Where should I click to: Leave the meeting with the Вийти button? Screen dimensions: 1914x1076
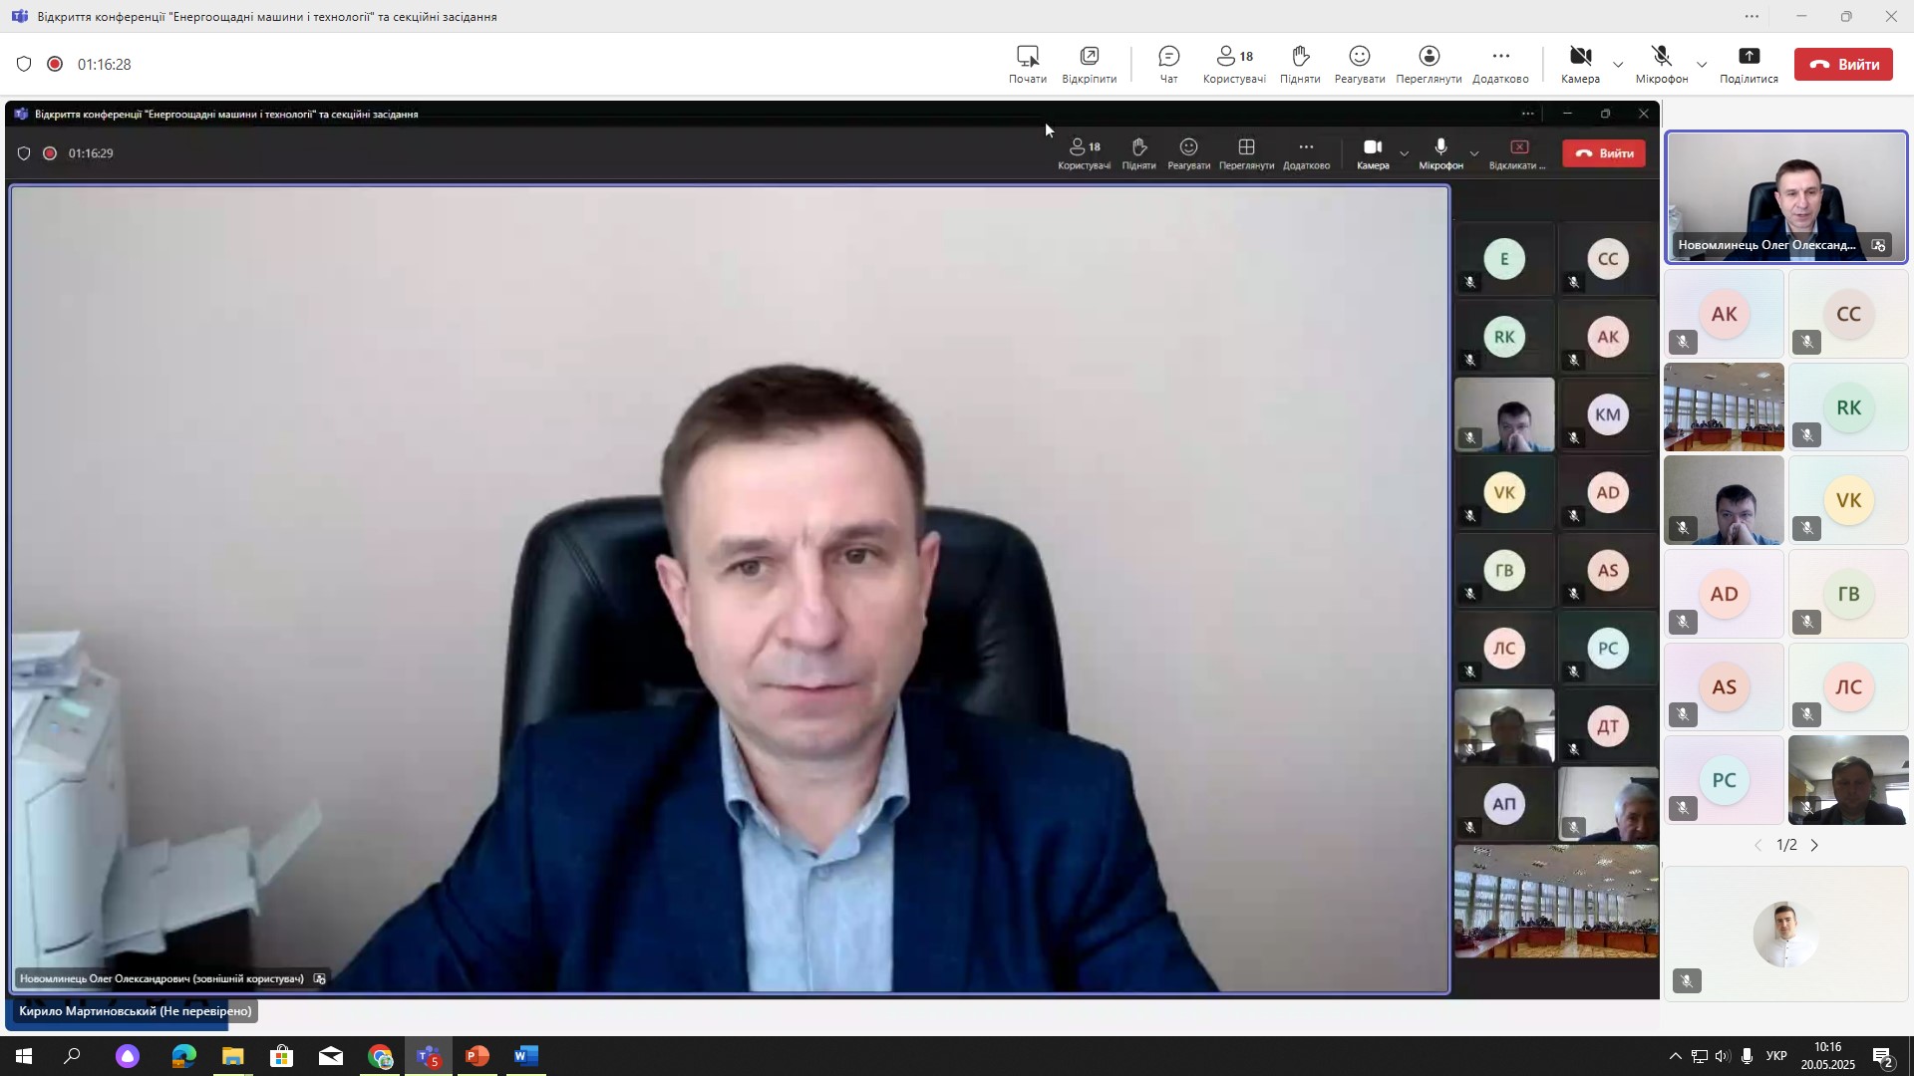[1842, 65]
